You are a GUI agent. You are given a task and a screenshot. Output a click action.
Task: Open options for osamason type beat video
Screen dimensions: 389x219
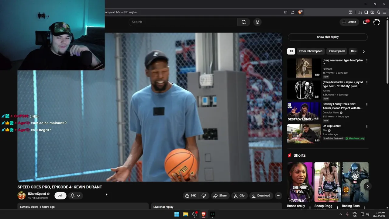pos(367,61)
